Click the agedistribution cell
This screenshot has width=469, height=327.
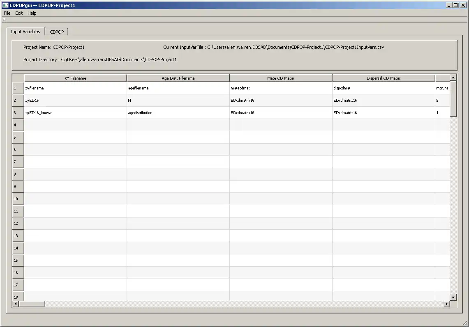(x=178, y=112)
